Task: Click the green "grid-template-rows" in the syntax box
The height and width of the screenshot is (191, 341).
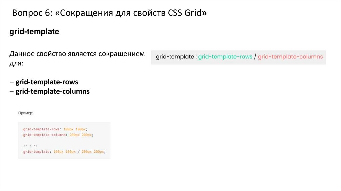Action: 225,57
